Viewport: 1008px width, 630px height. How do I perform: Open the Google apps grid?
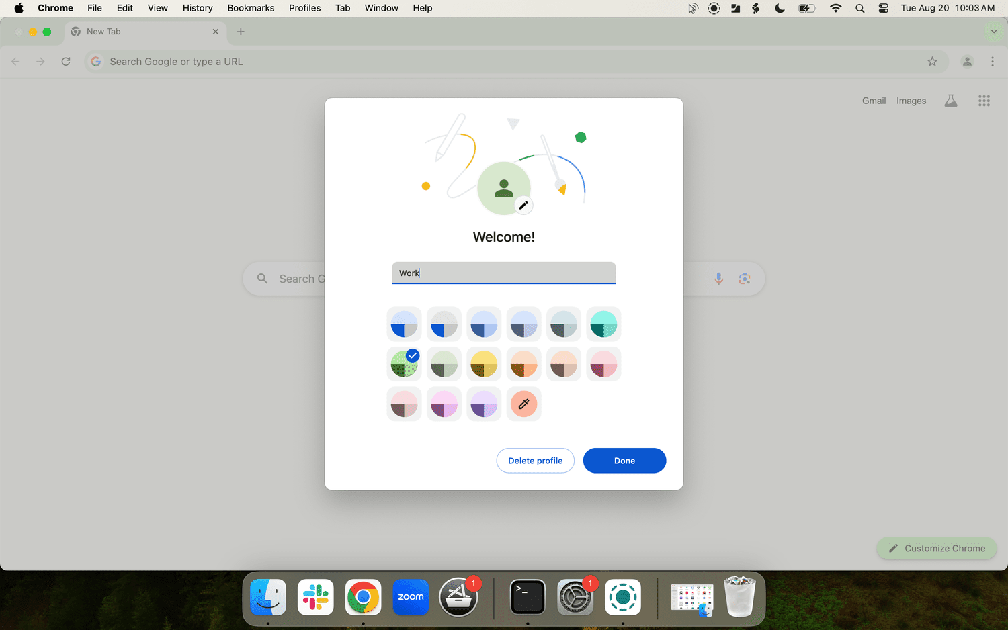(984, 101)
